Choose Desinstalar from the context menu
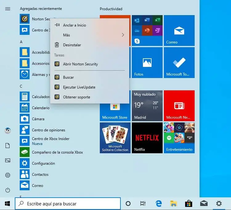The height and width of the screenshot is (210, 231). coord(90,45)
